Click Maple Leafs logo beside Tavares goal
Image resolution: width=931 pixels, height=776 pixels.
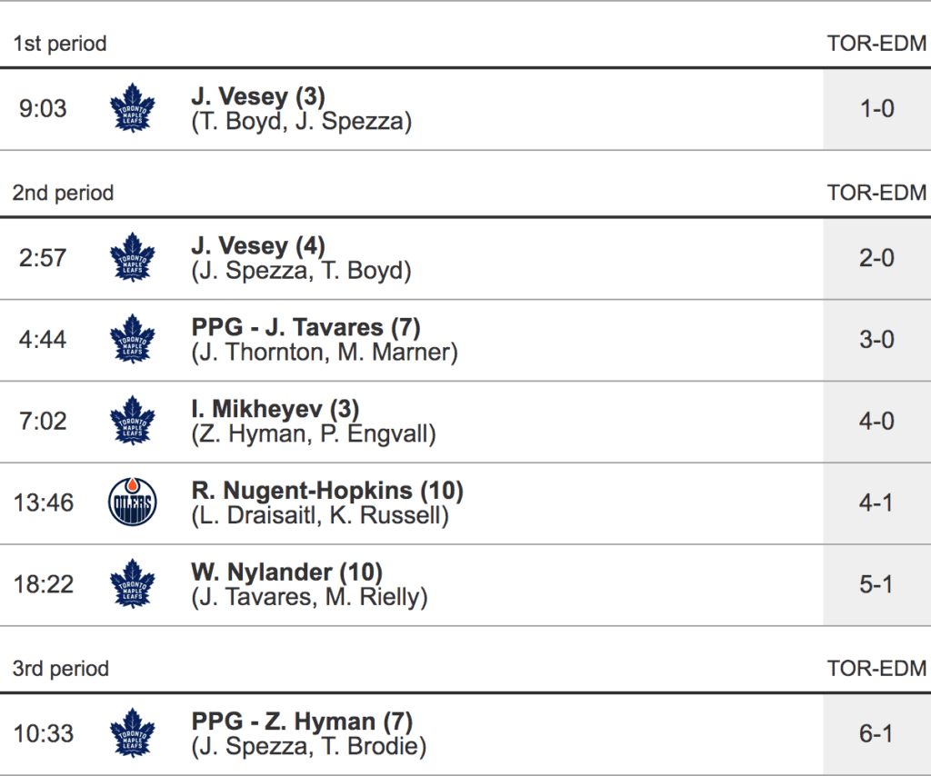132,340
